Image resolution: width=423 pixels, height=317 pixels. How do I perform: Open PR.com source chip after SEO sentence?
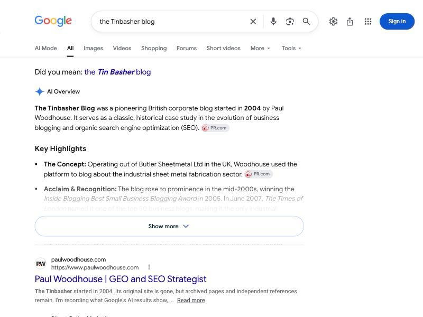click(215, 128)
